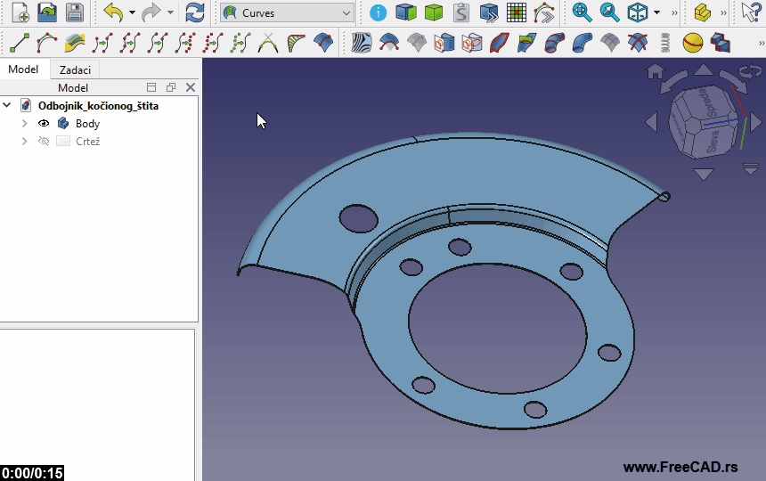Click the blue bent pipe surface icon

point(583,43)
